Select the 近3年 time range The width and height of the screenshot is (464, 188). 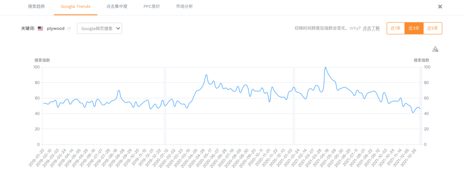point(414,28)
